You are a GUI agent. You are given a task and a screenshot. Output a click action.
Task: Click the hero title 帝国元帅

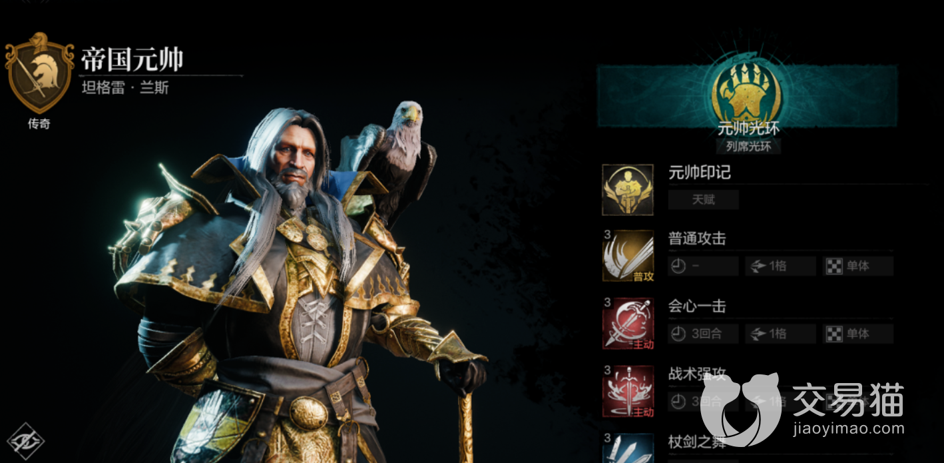132,60
